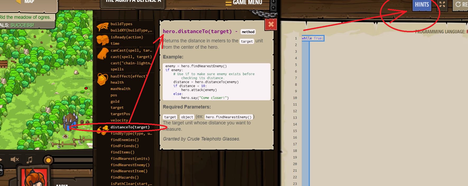The width and height of the screenshot is (468, 186).
Task: Select the time property entry
Action: pyautogui.click(x=115, y=43)
